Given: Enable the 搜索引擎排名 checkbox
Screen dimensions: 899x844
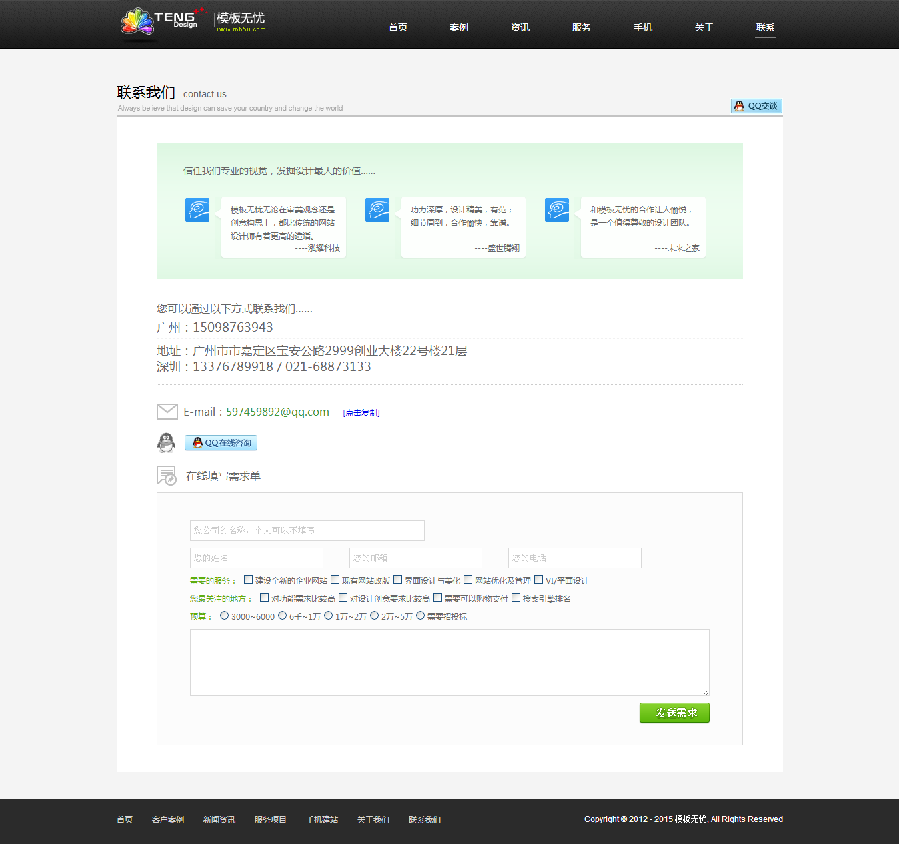Looking at the screenshot, I should point(516,598).
